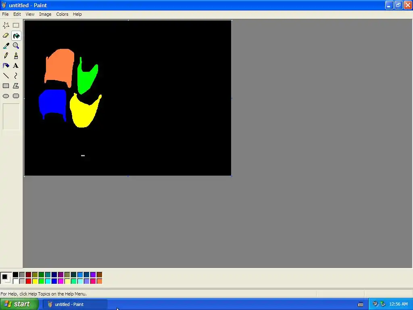This screenshot has height=310, width=413.
Task: Select the Magnifier tool
Action: (16, 46)
